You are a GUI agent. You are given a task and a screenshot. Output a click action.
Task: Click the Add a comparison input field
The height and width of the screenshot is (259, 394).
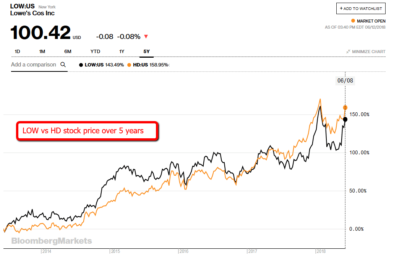click(x=34, y=65)
